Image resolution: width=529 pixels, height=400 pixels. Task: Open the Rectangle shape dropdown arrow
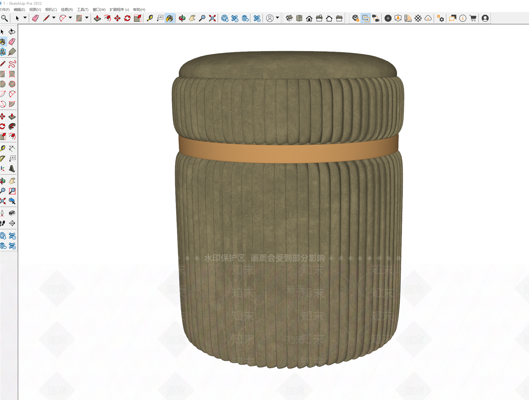coord(87,18)
